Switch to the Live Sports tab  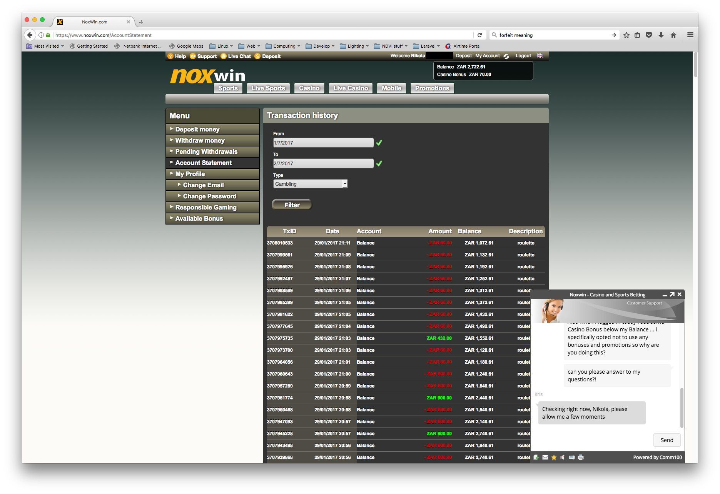pyautogui.click(x=268, y=88)
